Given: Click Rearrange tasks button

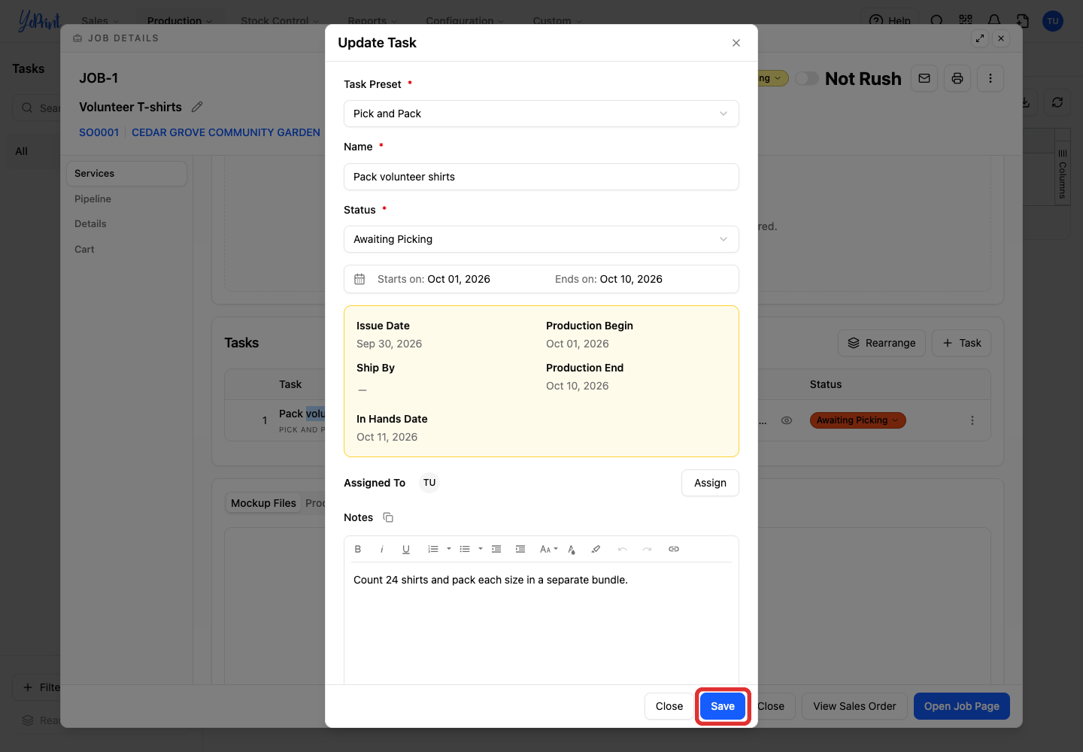Looking at the screenshot, I should [881, 343].
